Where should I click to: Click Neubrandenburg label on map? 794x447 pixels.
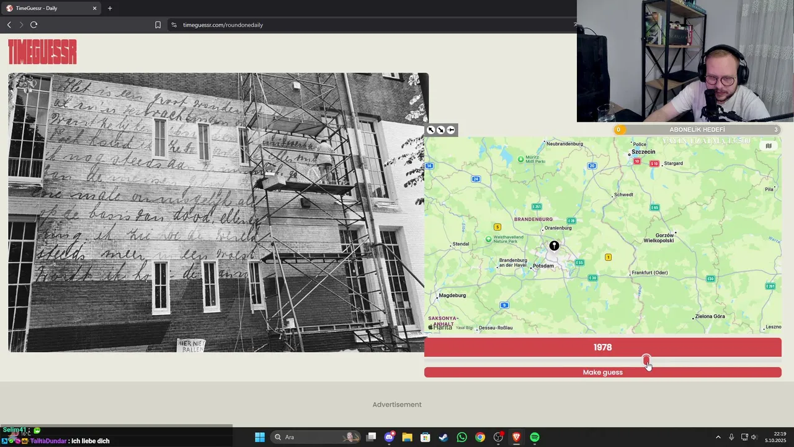tap(565, 144)
